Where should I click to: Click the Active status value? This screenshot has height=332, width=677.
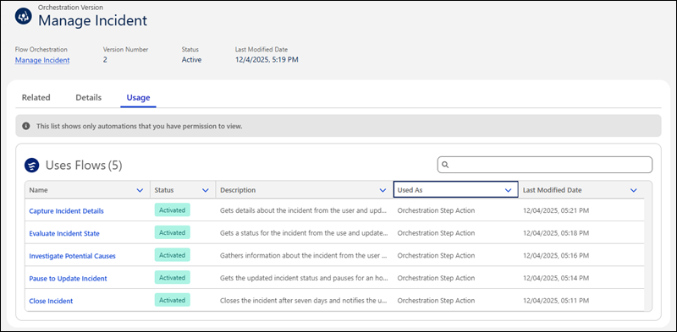192,60
